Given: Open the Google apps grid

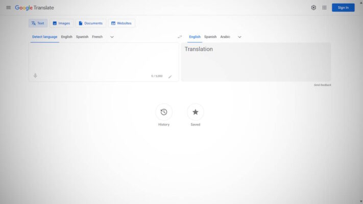Looking at the screenshot, I should (324, 8).
